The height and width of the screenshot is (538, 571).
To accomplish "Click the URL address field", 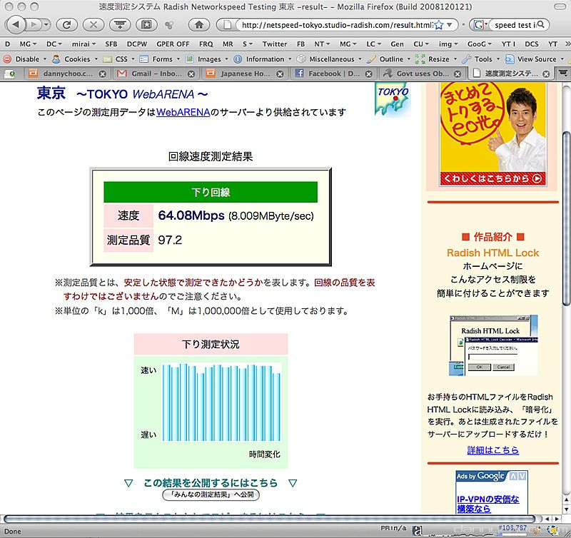I will pos(335,25).
